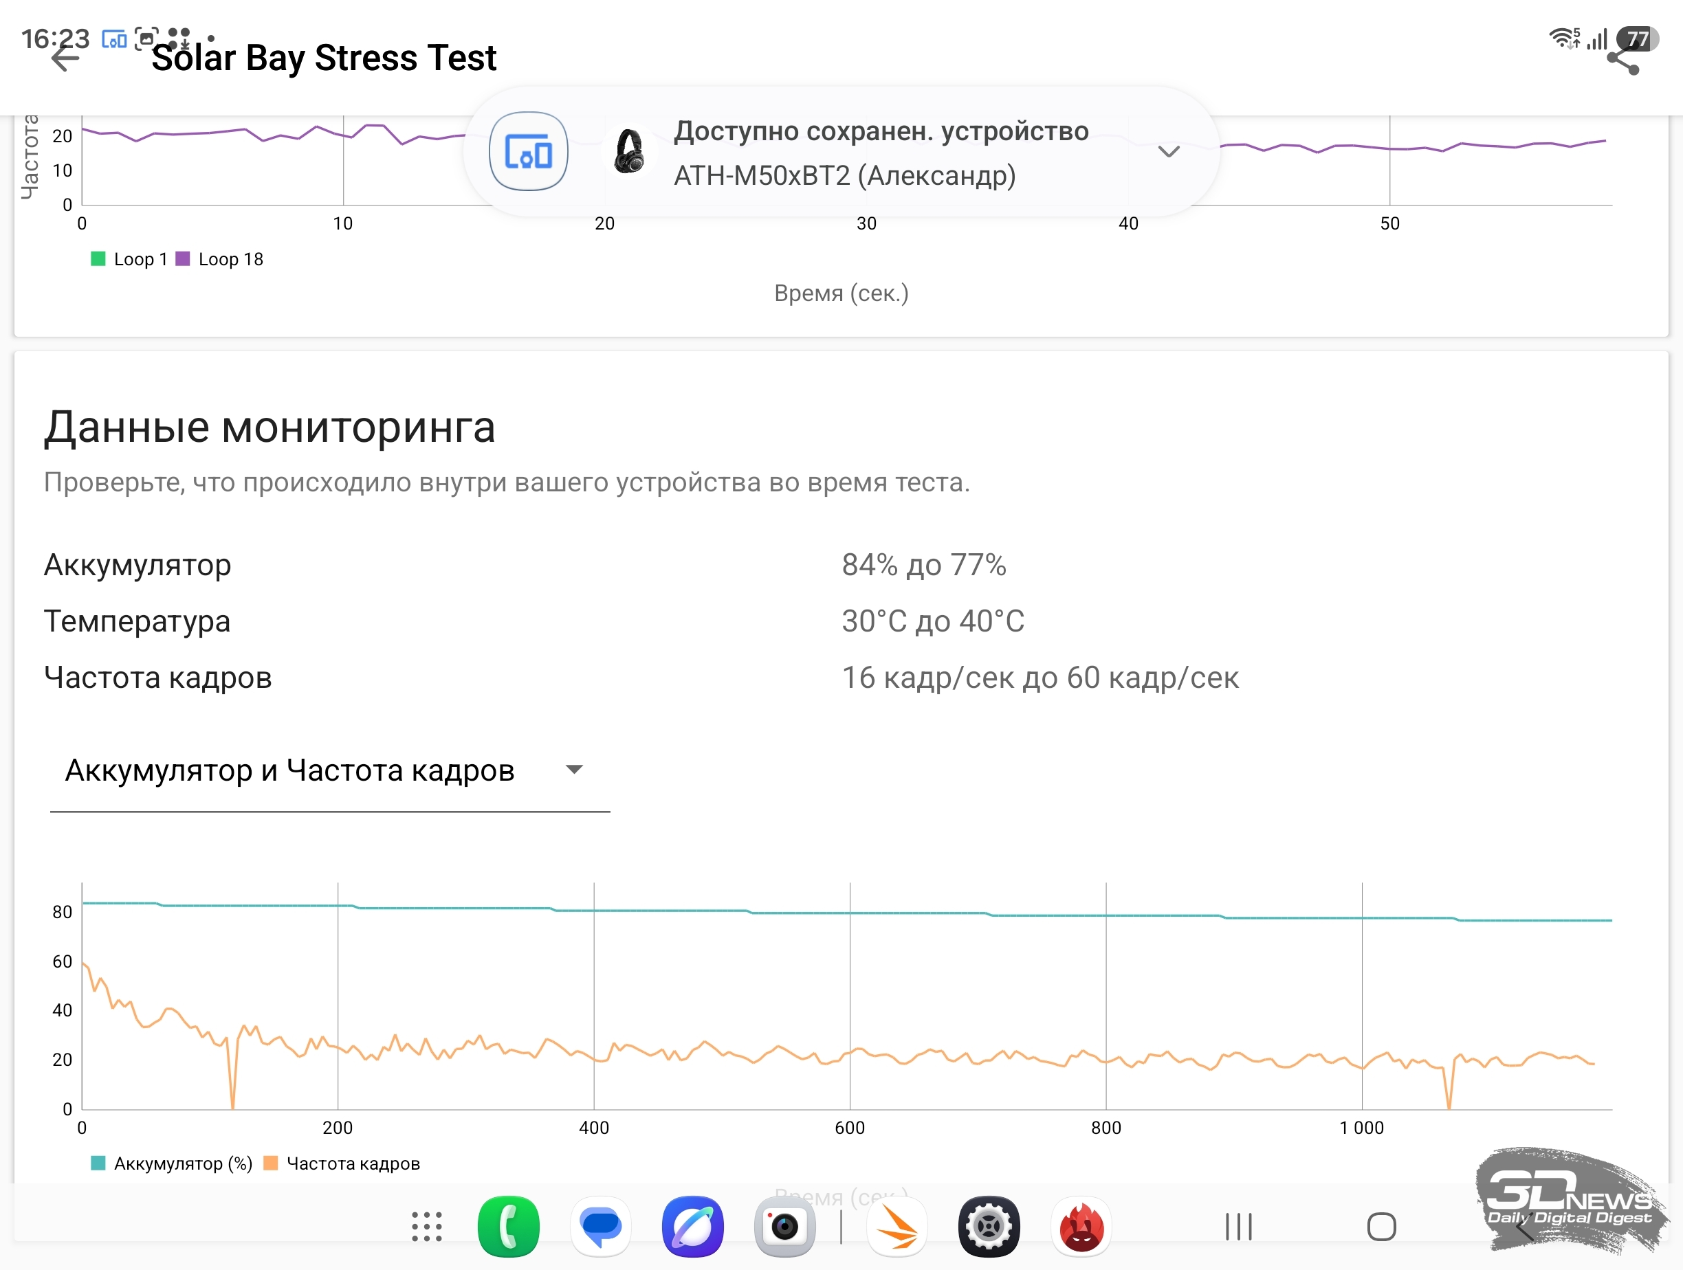Go back using the arrow icon
Viewport: 1683px width, 1270px height.
pos(65,58)
